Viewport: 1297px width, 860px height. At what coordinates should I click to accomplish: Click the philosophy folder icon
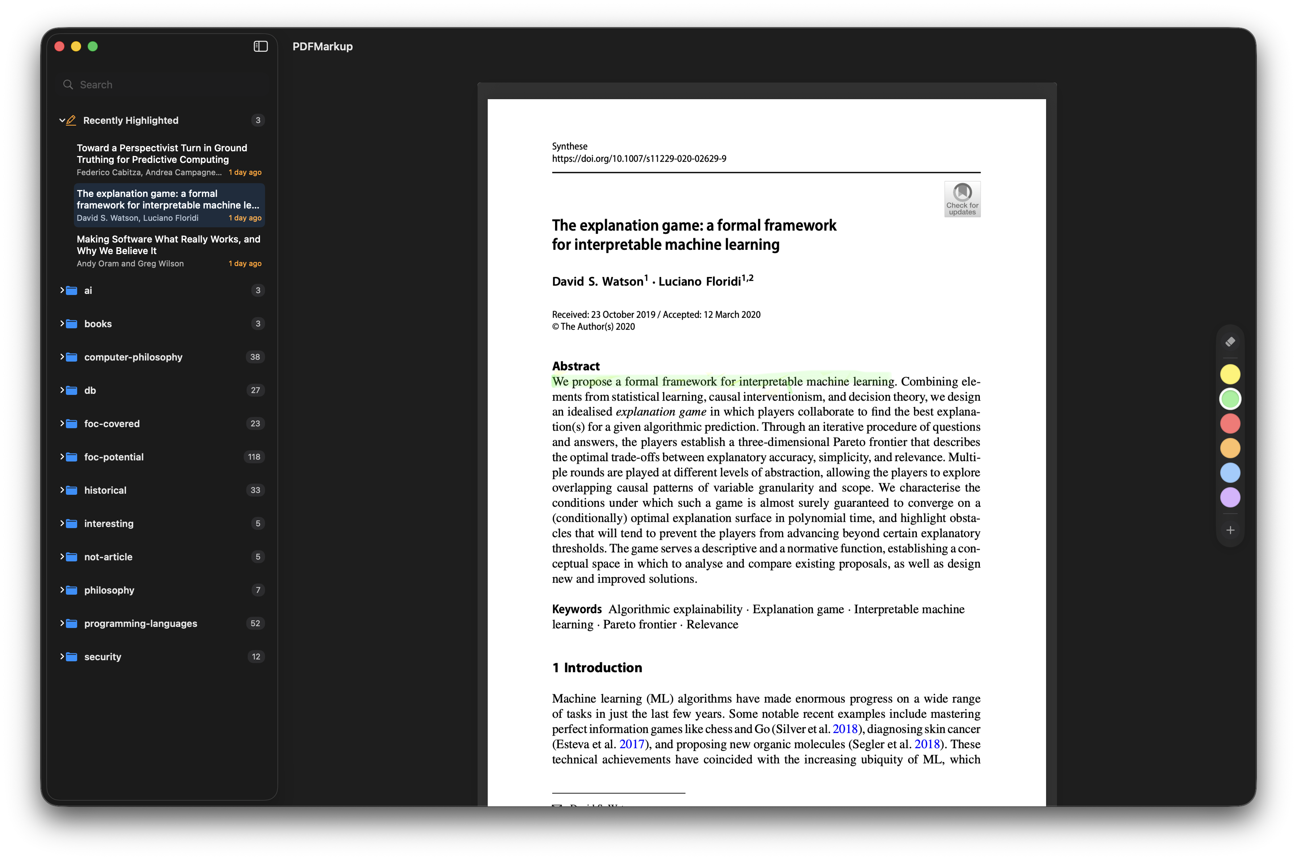coord(72,590)
